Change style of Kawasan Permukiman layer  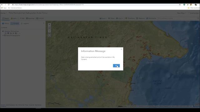coord(11,33)
